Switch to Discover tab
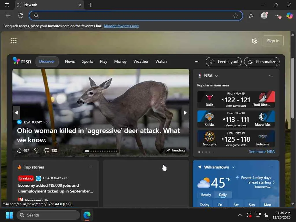This screenshot has width=296, height=222. click(47, 61)
